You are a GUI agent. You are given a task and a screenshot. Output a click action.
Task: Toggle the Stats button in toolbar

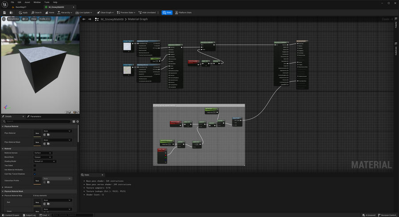(x=167, y=12)
